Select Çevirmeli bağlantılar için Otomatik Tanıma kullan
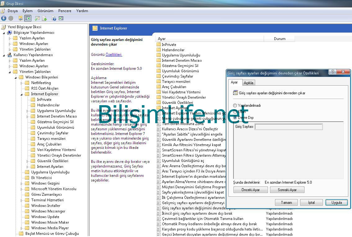352x237 pixels. (202, 219)
